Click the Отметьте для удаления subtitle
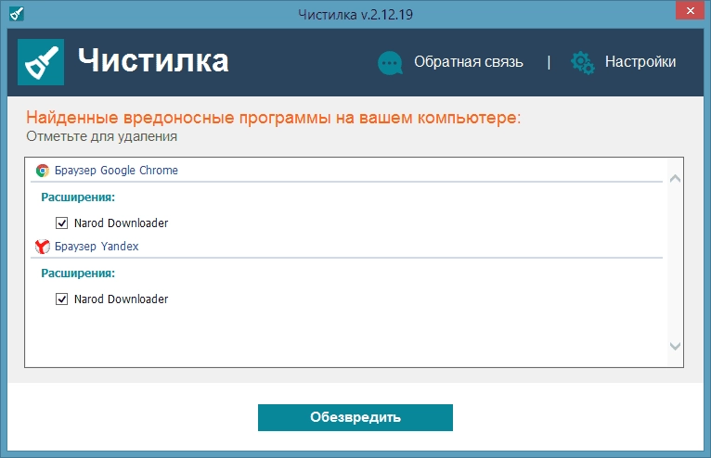 (x=101, y=136)
